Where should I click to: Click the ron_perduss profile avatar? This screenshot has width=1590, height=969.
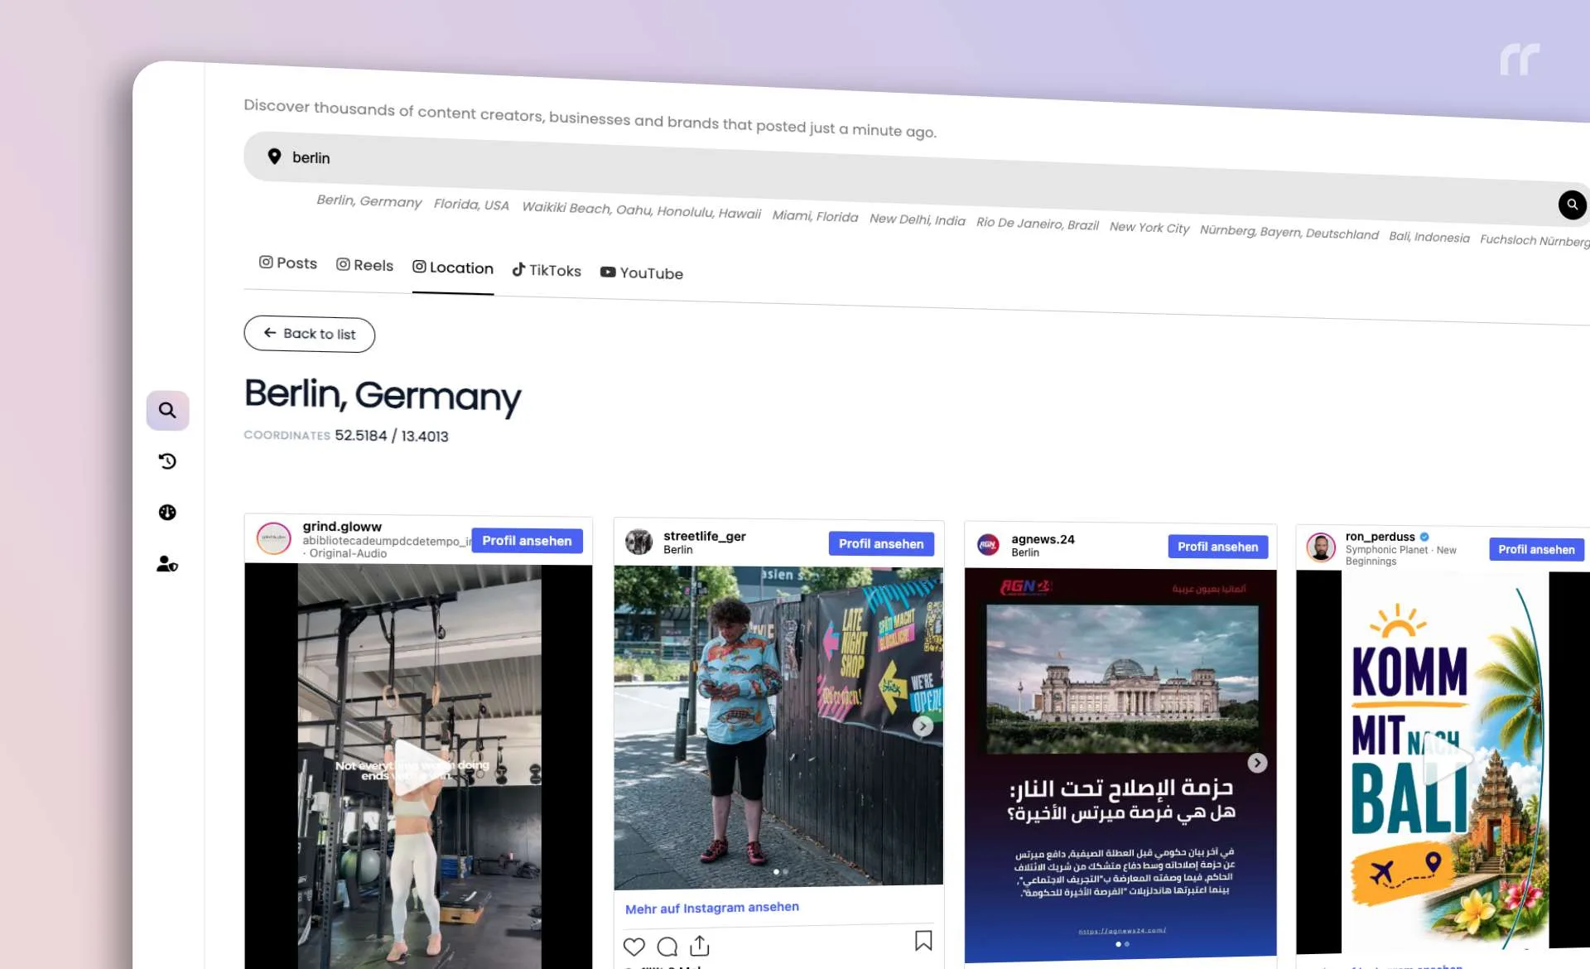click(x=1321, y=547)
